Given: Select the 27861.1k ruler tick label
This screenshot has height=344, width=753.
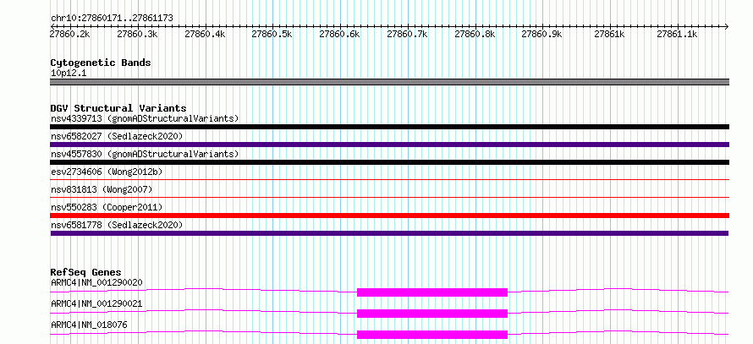Looking at the screenshot, I should (677, 34).
